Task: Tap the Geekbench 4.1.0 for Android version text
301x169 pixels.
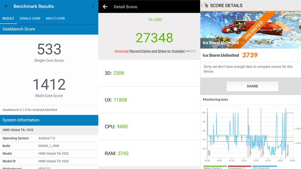Action: pos(30,110)
